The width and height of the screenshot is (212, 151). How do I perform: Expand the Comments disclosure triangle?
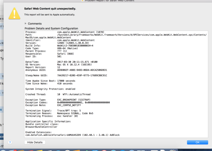click(25, 24)
